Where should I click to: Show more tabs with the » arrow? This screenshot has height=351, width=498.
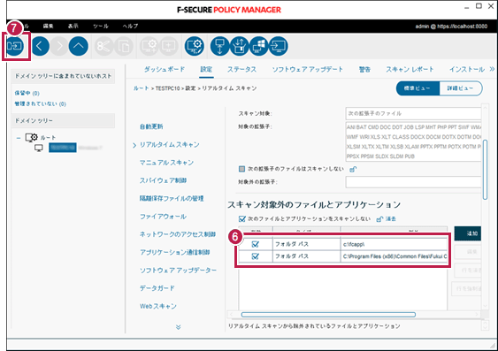tap(492, 69)
